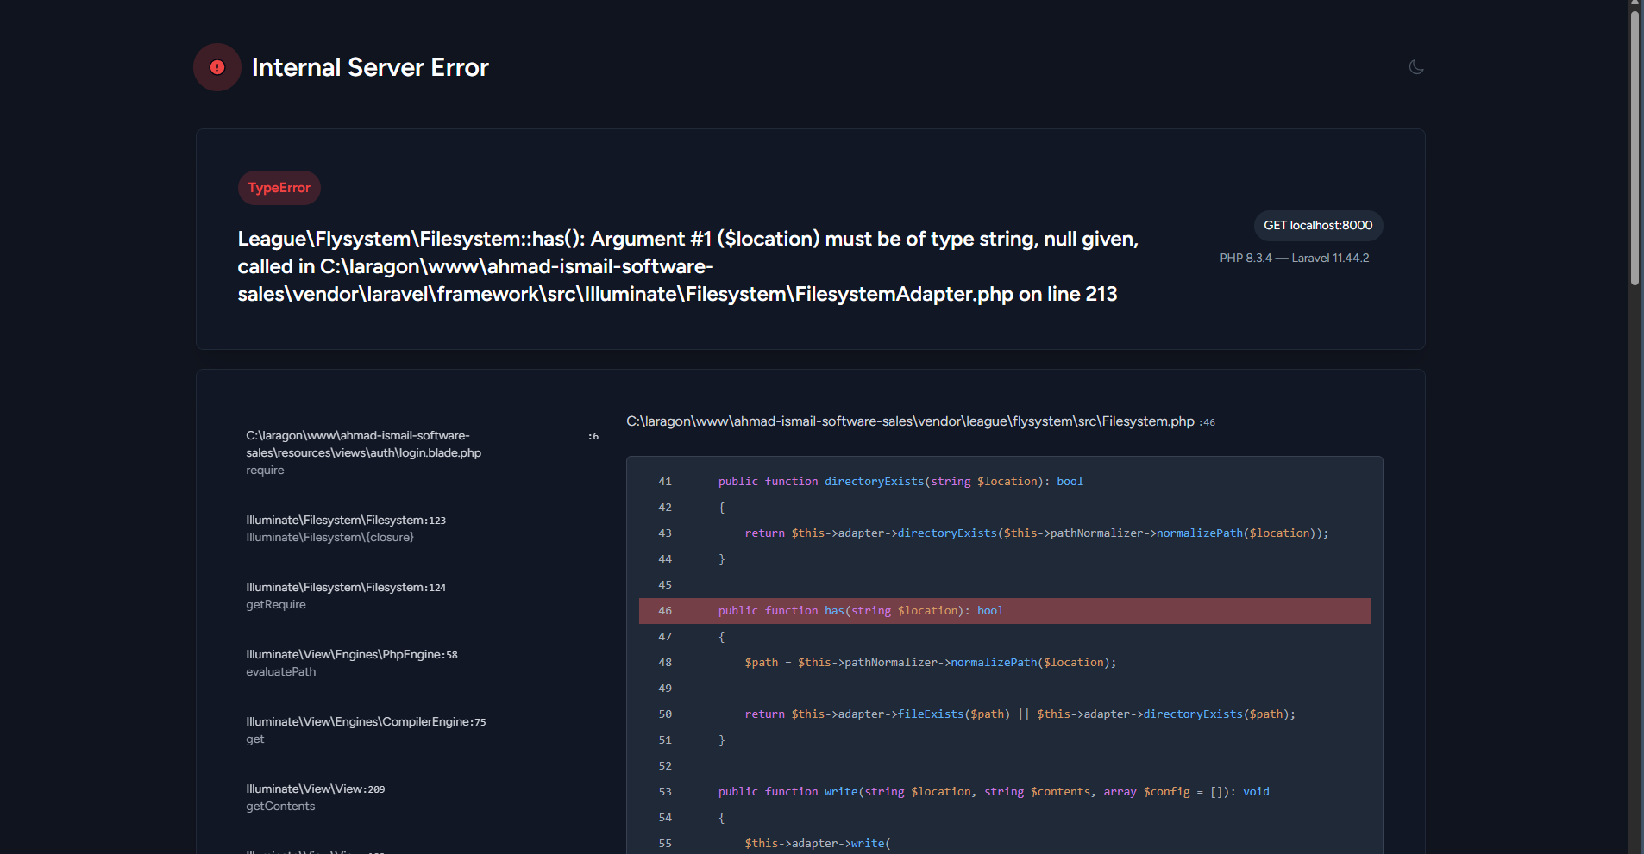Viewport: 1644px width, 854px height.
Task: Select the login.blade.php stack frame
Action: coord(422,452)
